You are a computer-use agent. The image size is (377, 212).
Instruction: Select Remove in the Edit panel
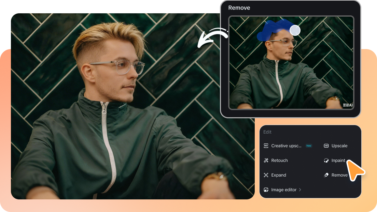point(339,175)
